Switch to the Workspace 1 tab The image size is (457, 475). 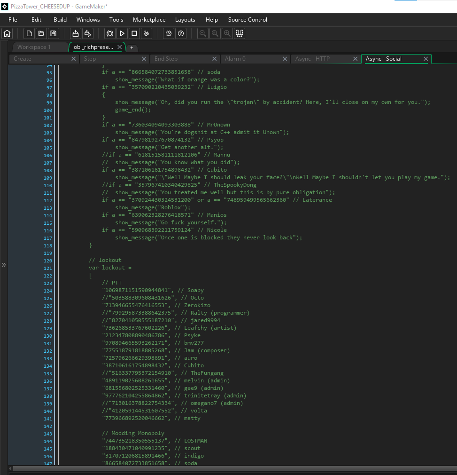(40, 47)
